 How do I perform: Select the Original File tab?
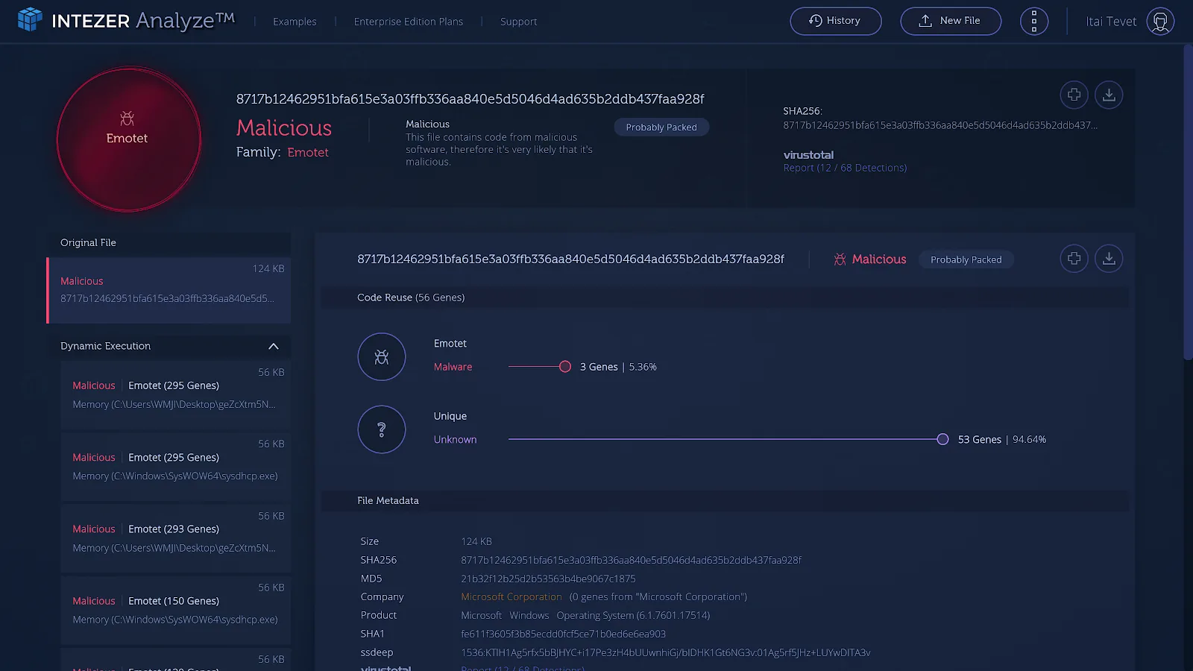(x=169, y=243)
